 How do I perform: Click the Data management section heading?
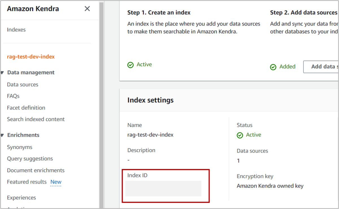[x=31, y=72]
